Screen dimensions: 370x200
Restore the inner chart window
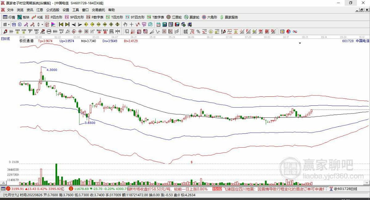click(x=362, y=10)
